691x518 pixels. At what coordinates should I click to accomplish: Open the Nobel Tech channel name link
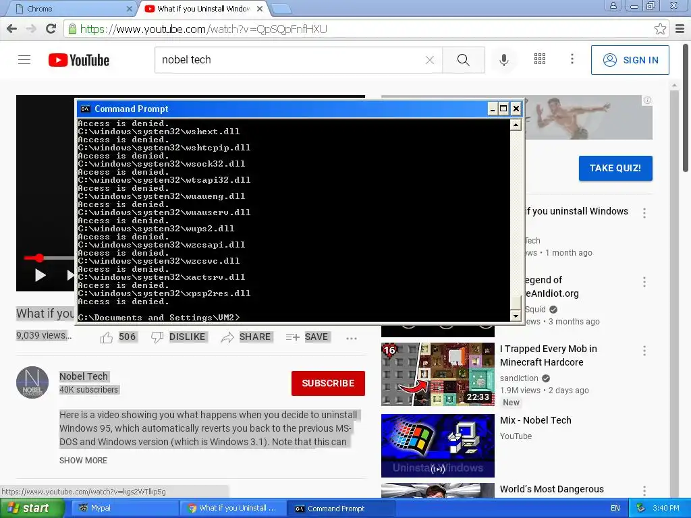coord(84,376)
